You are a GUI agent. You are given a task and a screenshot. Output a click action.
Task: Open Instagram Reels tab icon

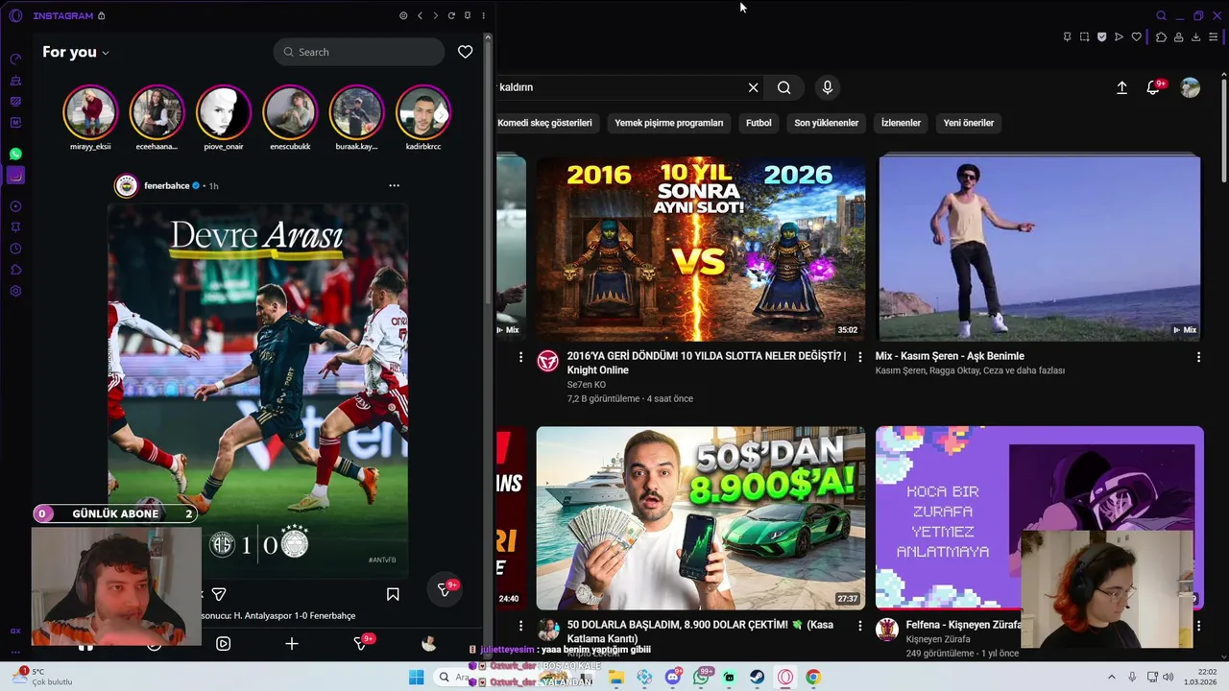pos(223,644)
